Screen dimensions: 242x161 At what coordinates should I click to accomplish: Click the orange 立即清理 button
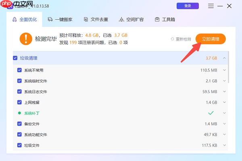(211, 39)
